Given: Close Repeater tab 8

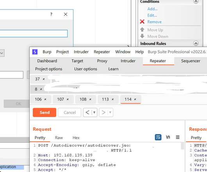Looking at the screenshot, I should tap(41, 89).
